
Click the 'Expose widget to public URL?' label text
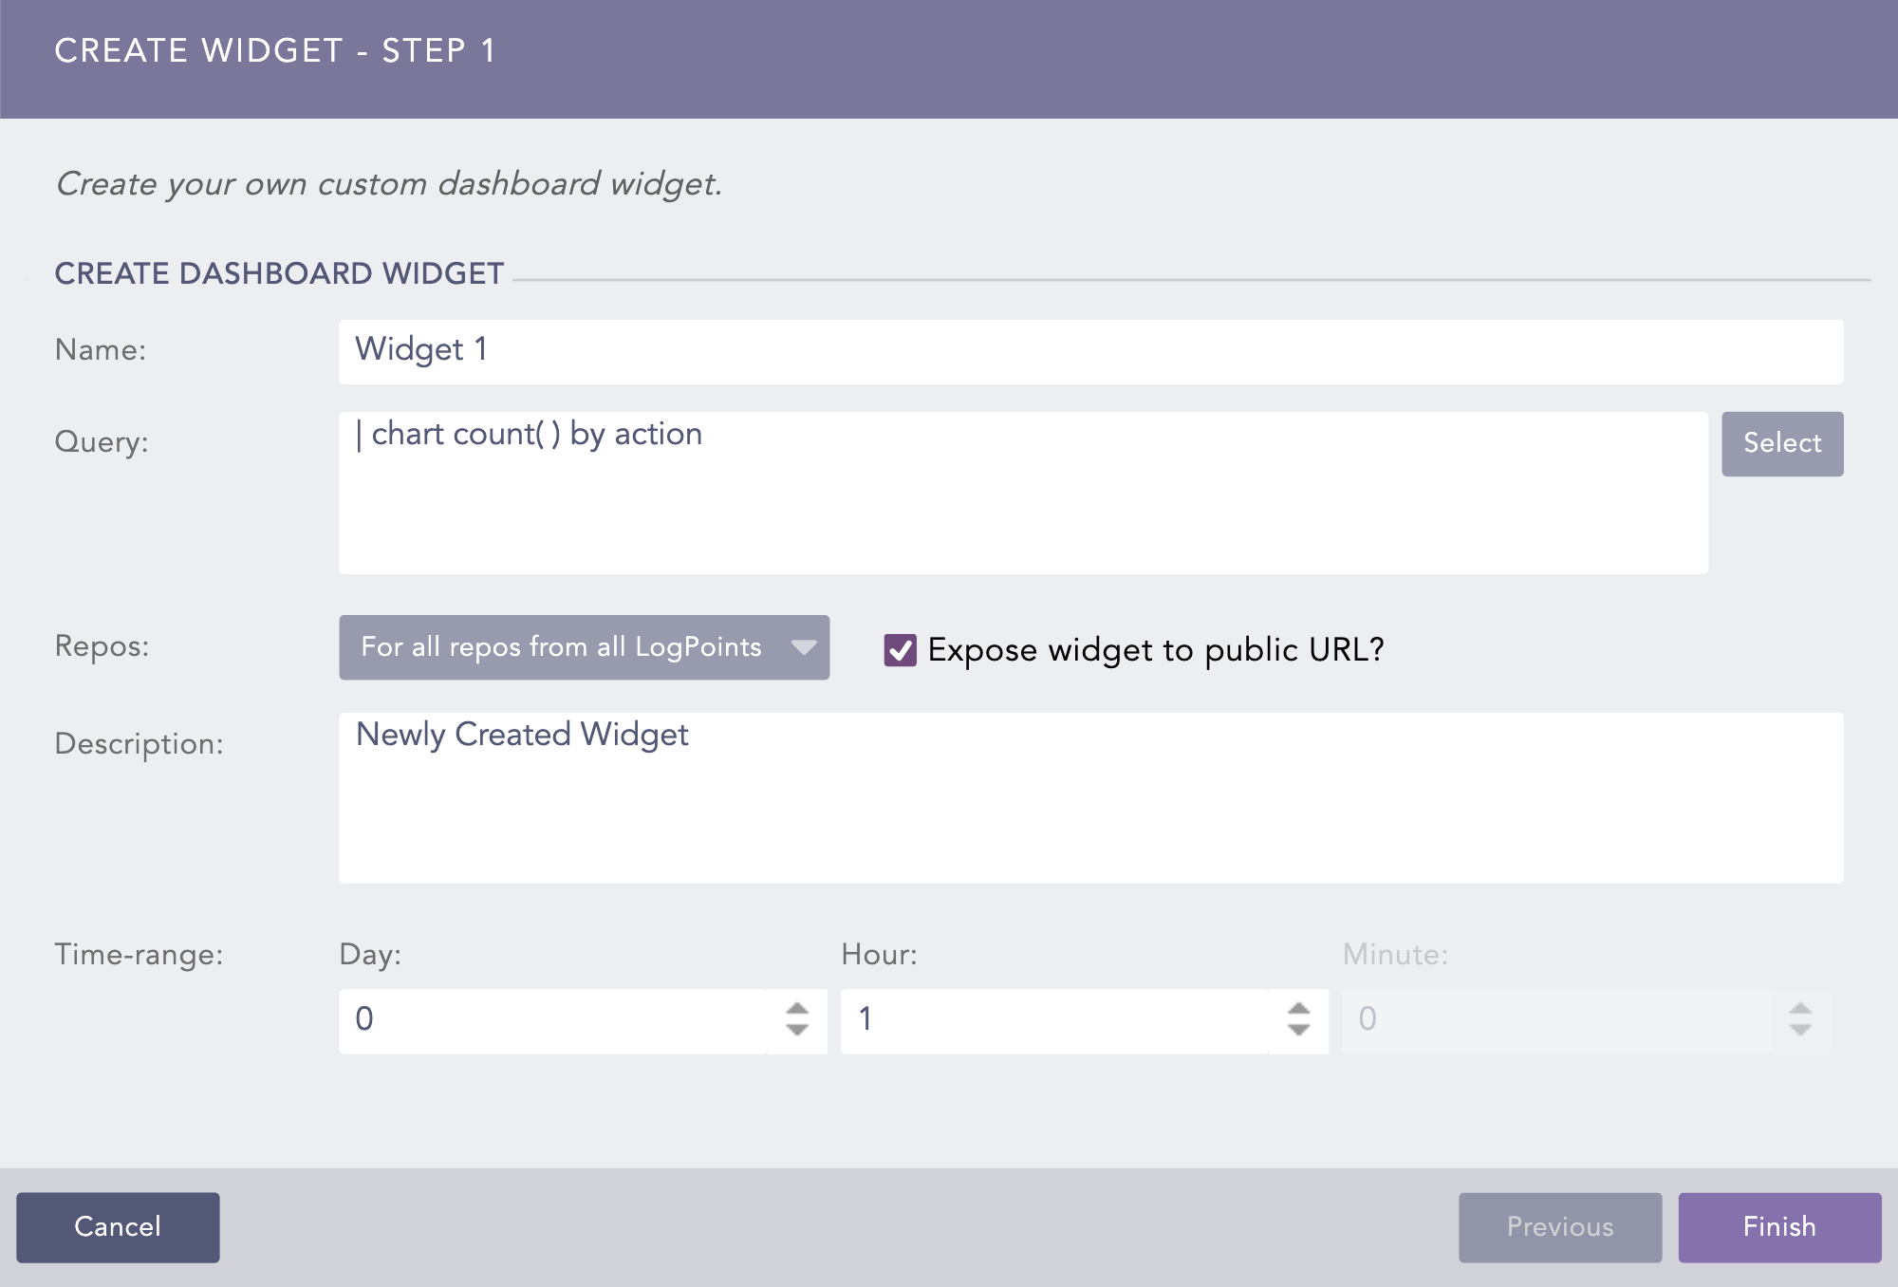(1155, 650)
